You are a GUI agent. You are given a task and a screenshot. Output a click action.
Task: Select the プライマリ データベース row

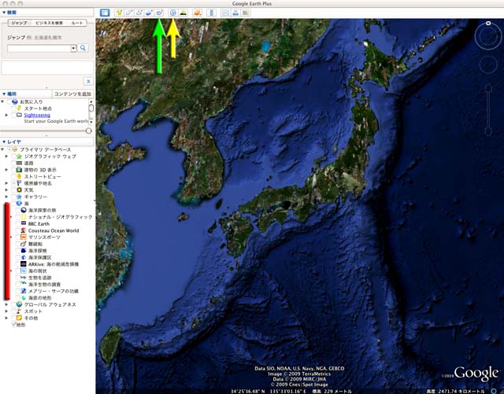tap(46, 149)
